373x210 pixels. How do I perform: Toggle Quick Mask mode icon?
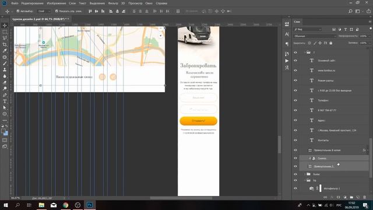[x=5, y=140]
